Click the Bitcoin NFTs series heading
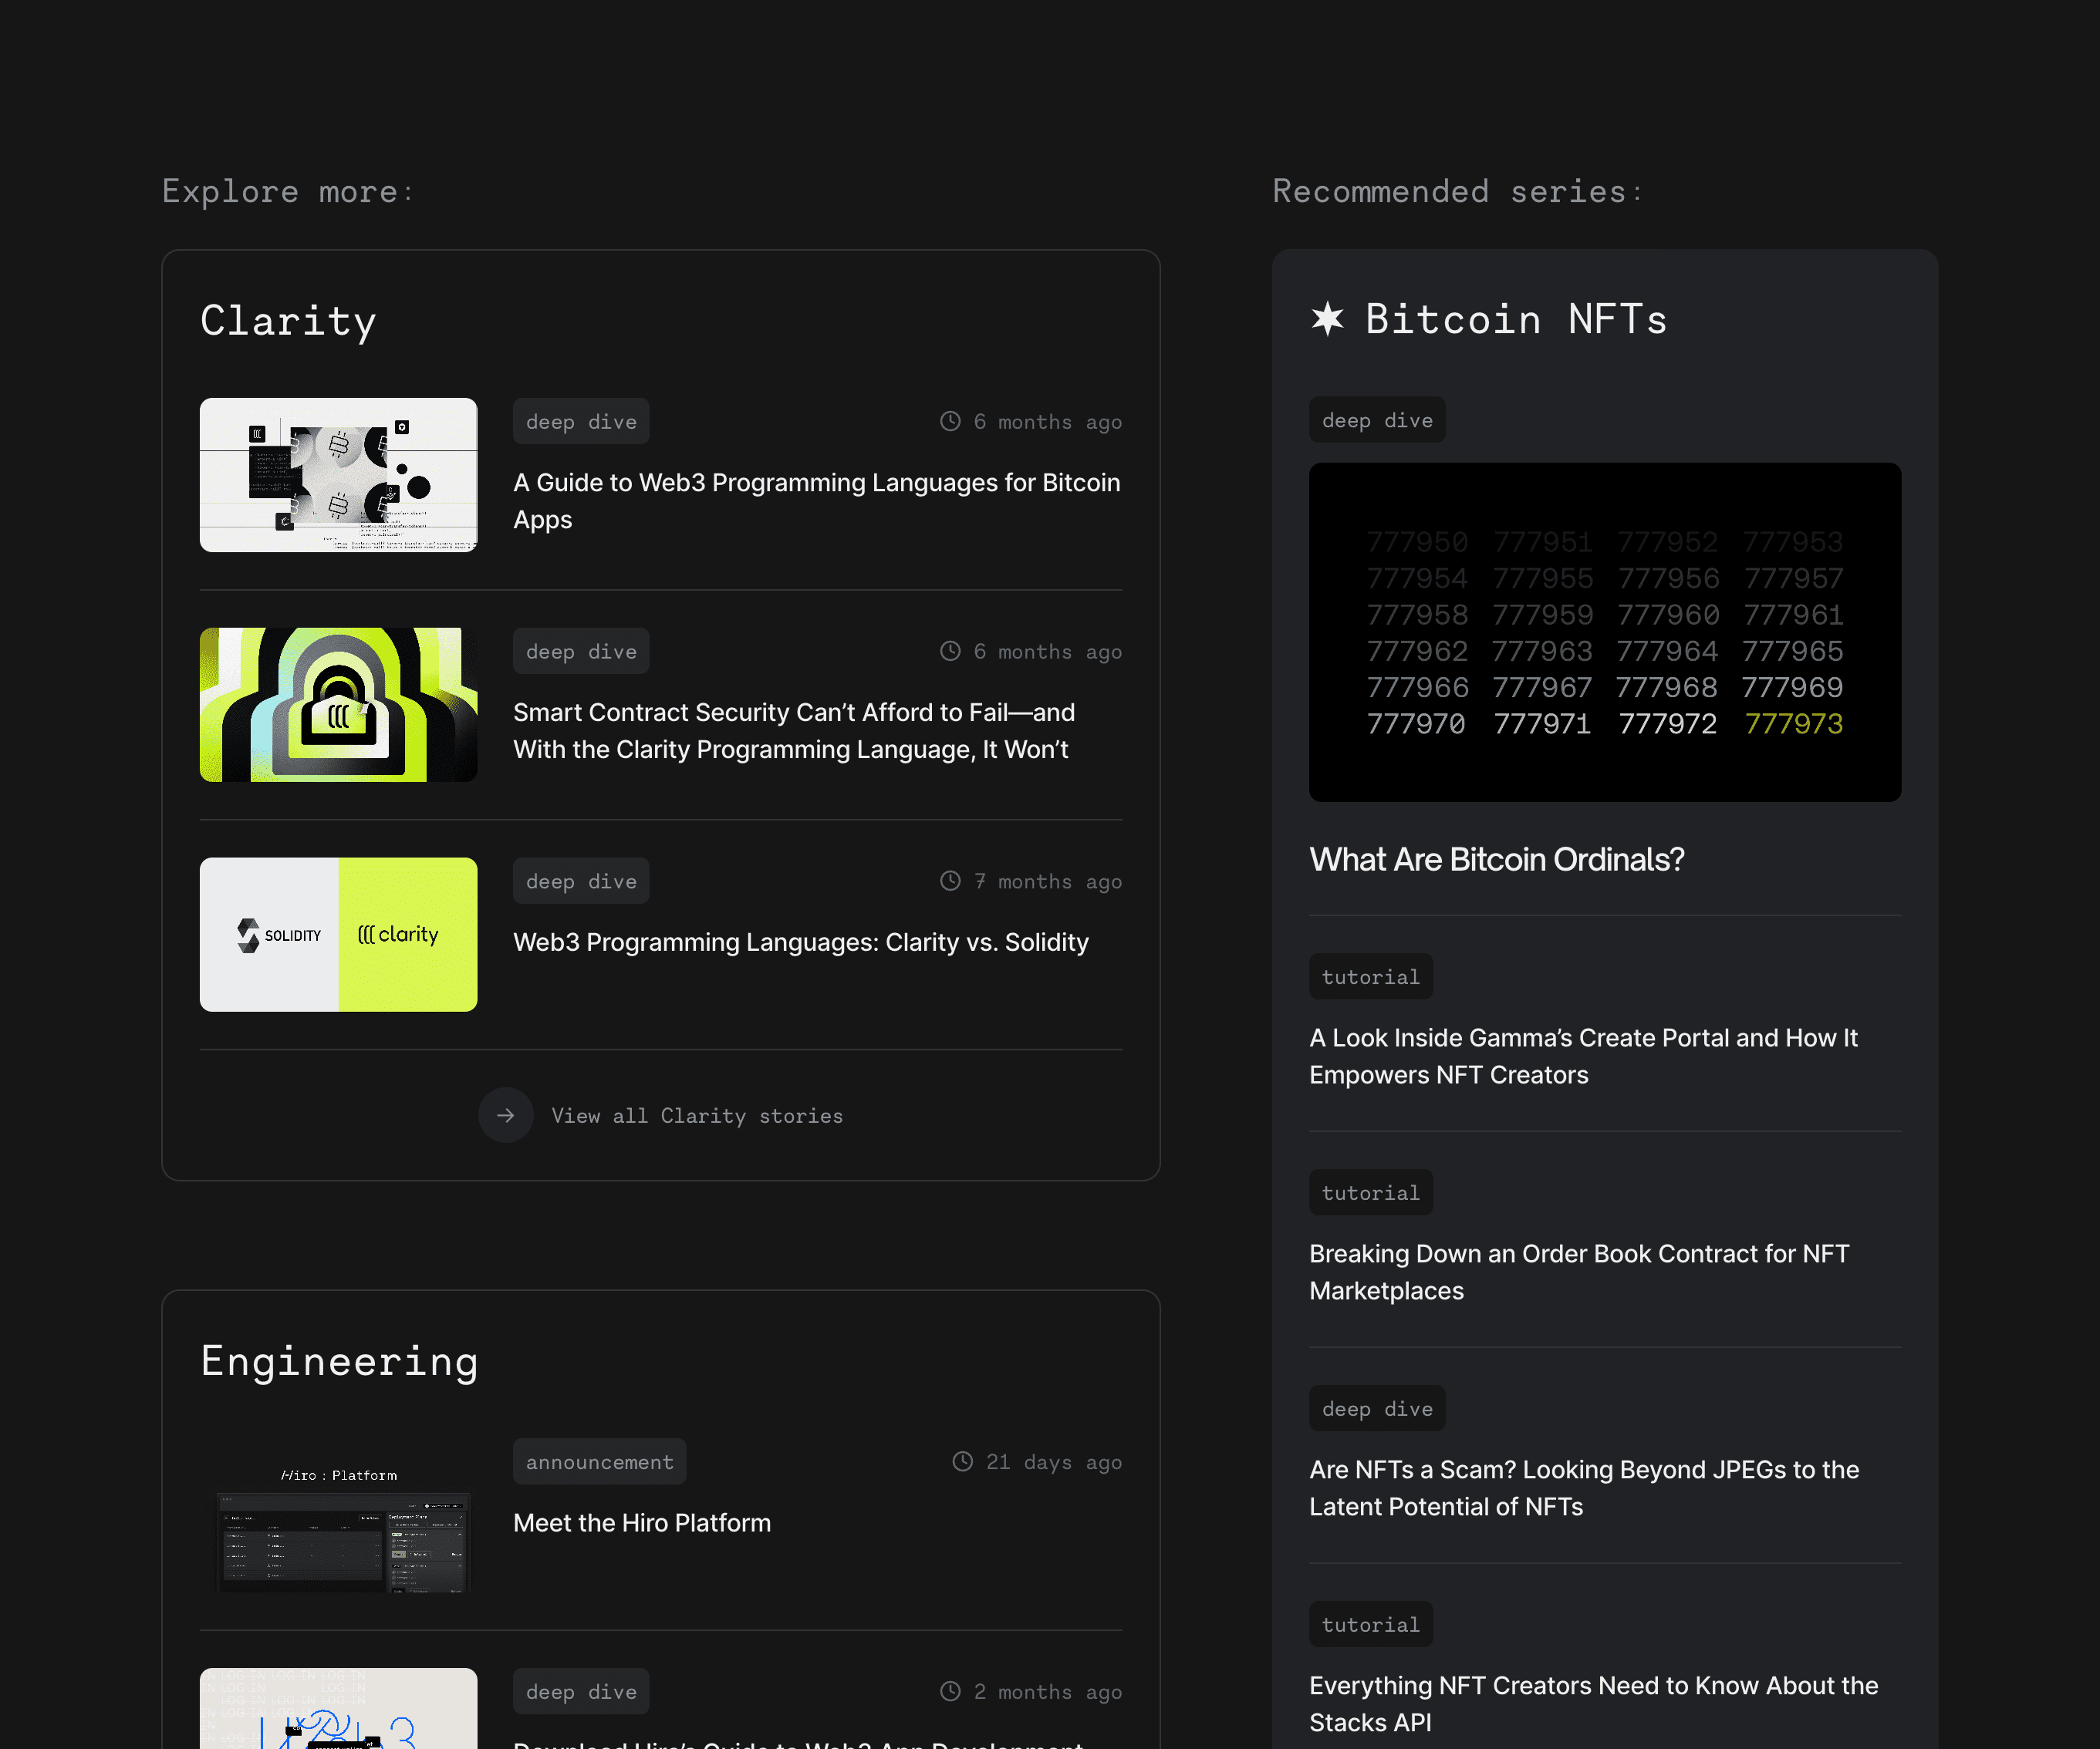 (1517, 320)
